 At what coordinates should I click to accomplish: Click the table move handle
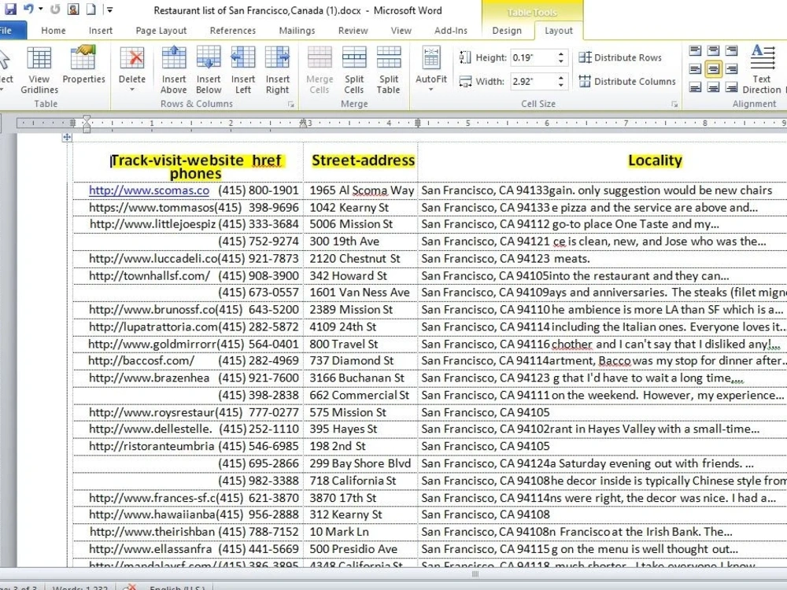[x=67, y=137]
